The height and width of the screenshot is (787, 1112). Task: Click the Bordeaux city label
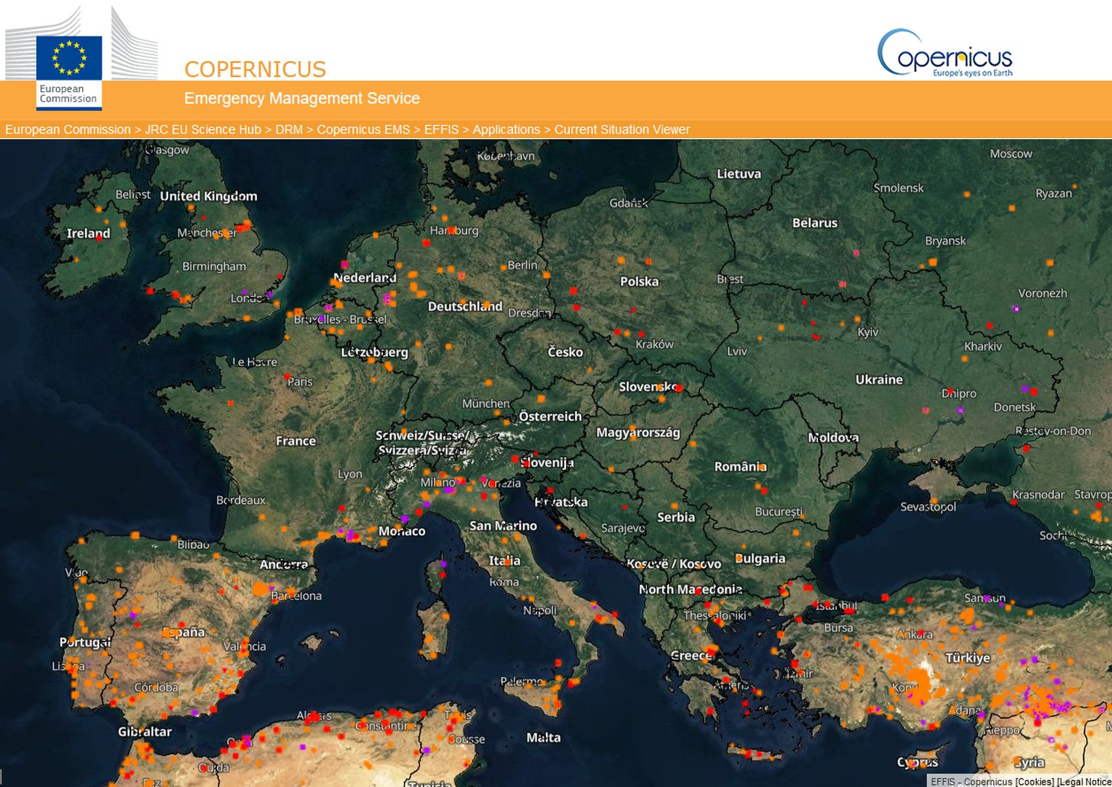[x=241, y=500]
